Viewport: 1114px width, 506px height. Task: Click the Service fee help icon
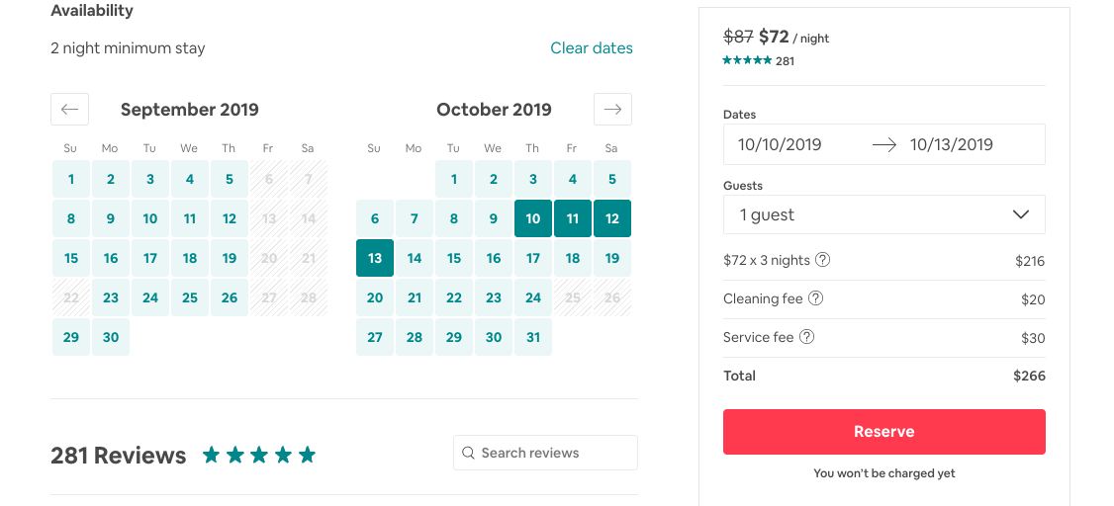tap(806, 337)
